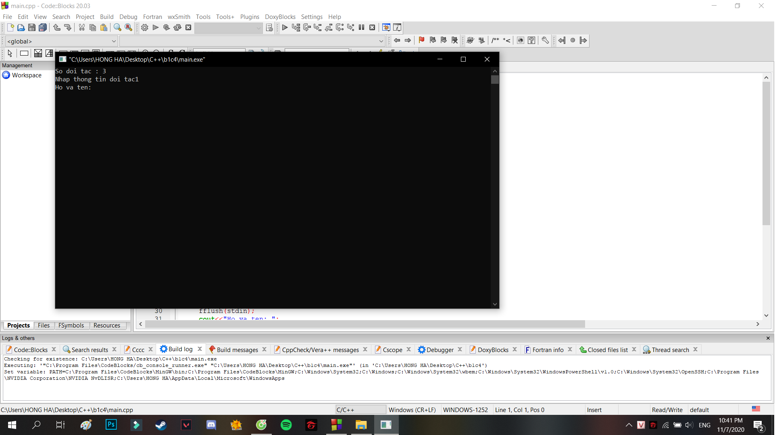
Task: Switch to the Build messages tab
Action: (x=237, y=350)
